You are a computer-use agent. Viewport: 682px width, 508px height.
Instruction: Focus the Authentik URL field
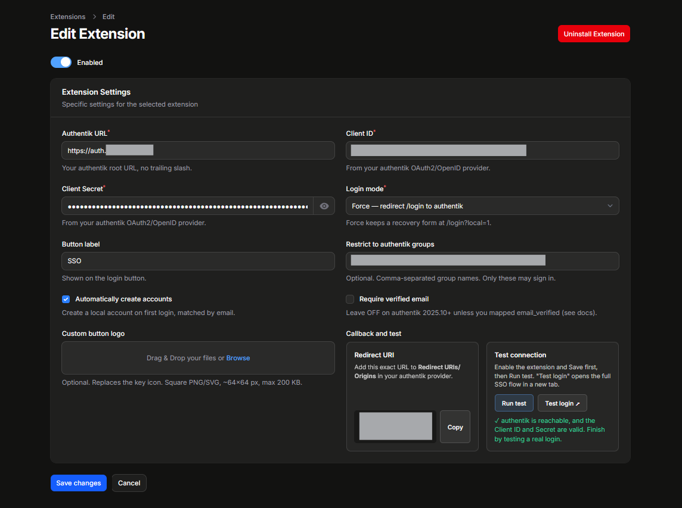[199, 150]
